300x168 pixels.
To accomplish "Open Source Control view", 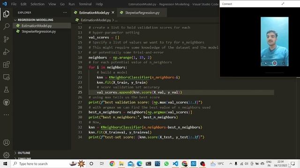I will (6, 39).
